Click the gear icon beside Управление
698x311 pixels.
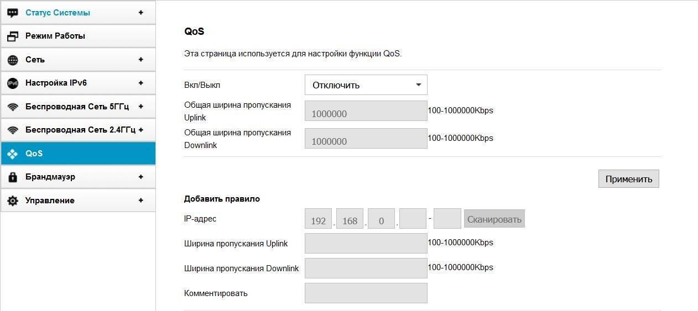pos(13,201)
